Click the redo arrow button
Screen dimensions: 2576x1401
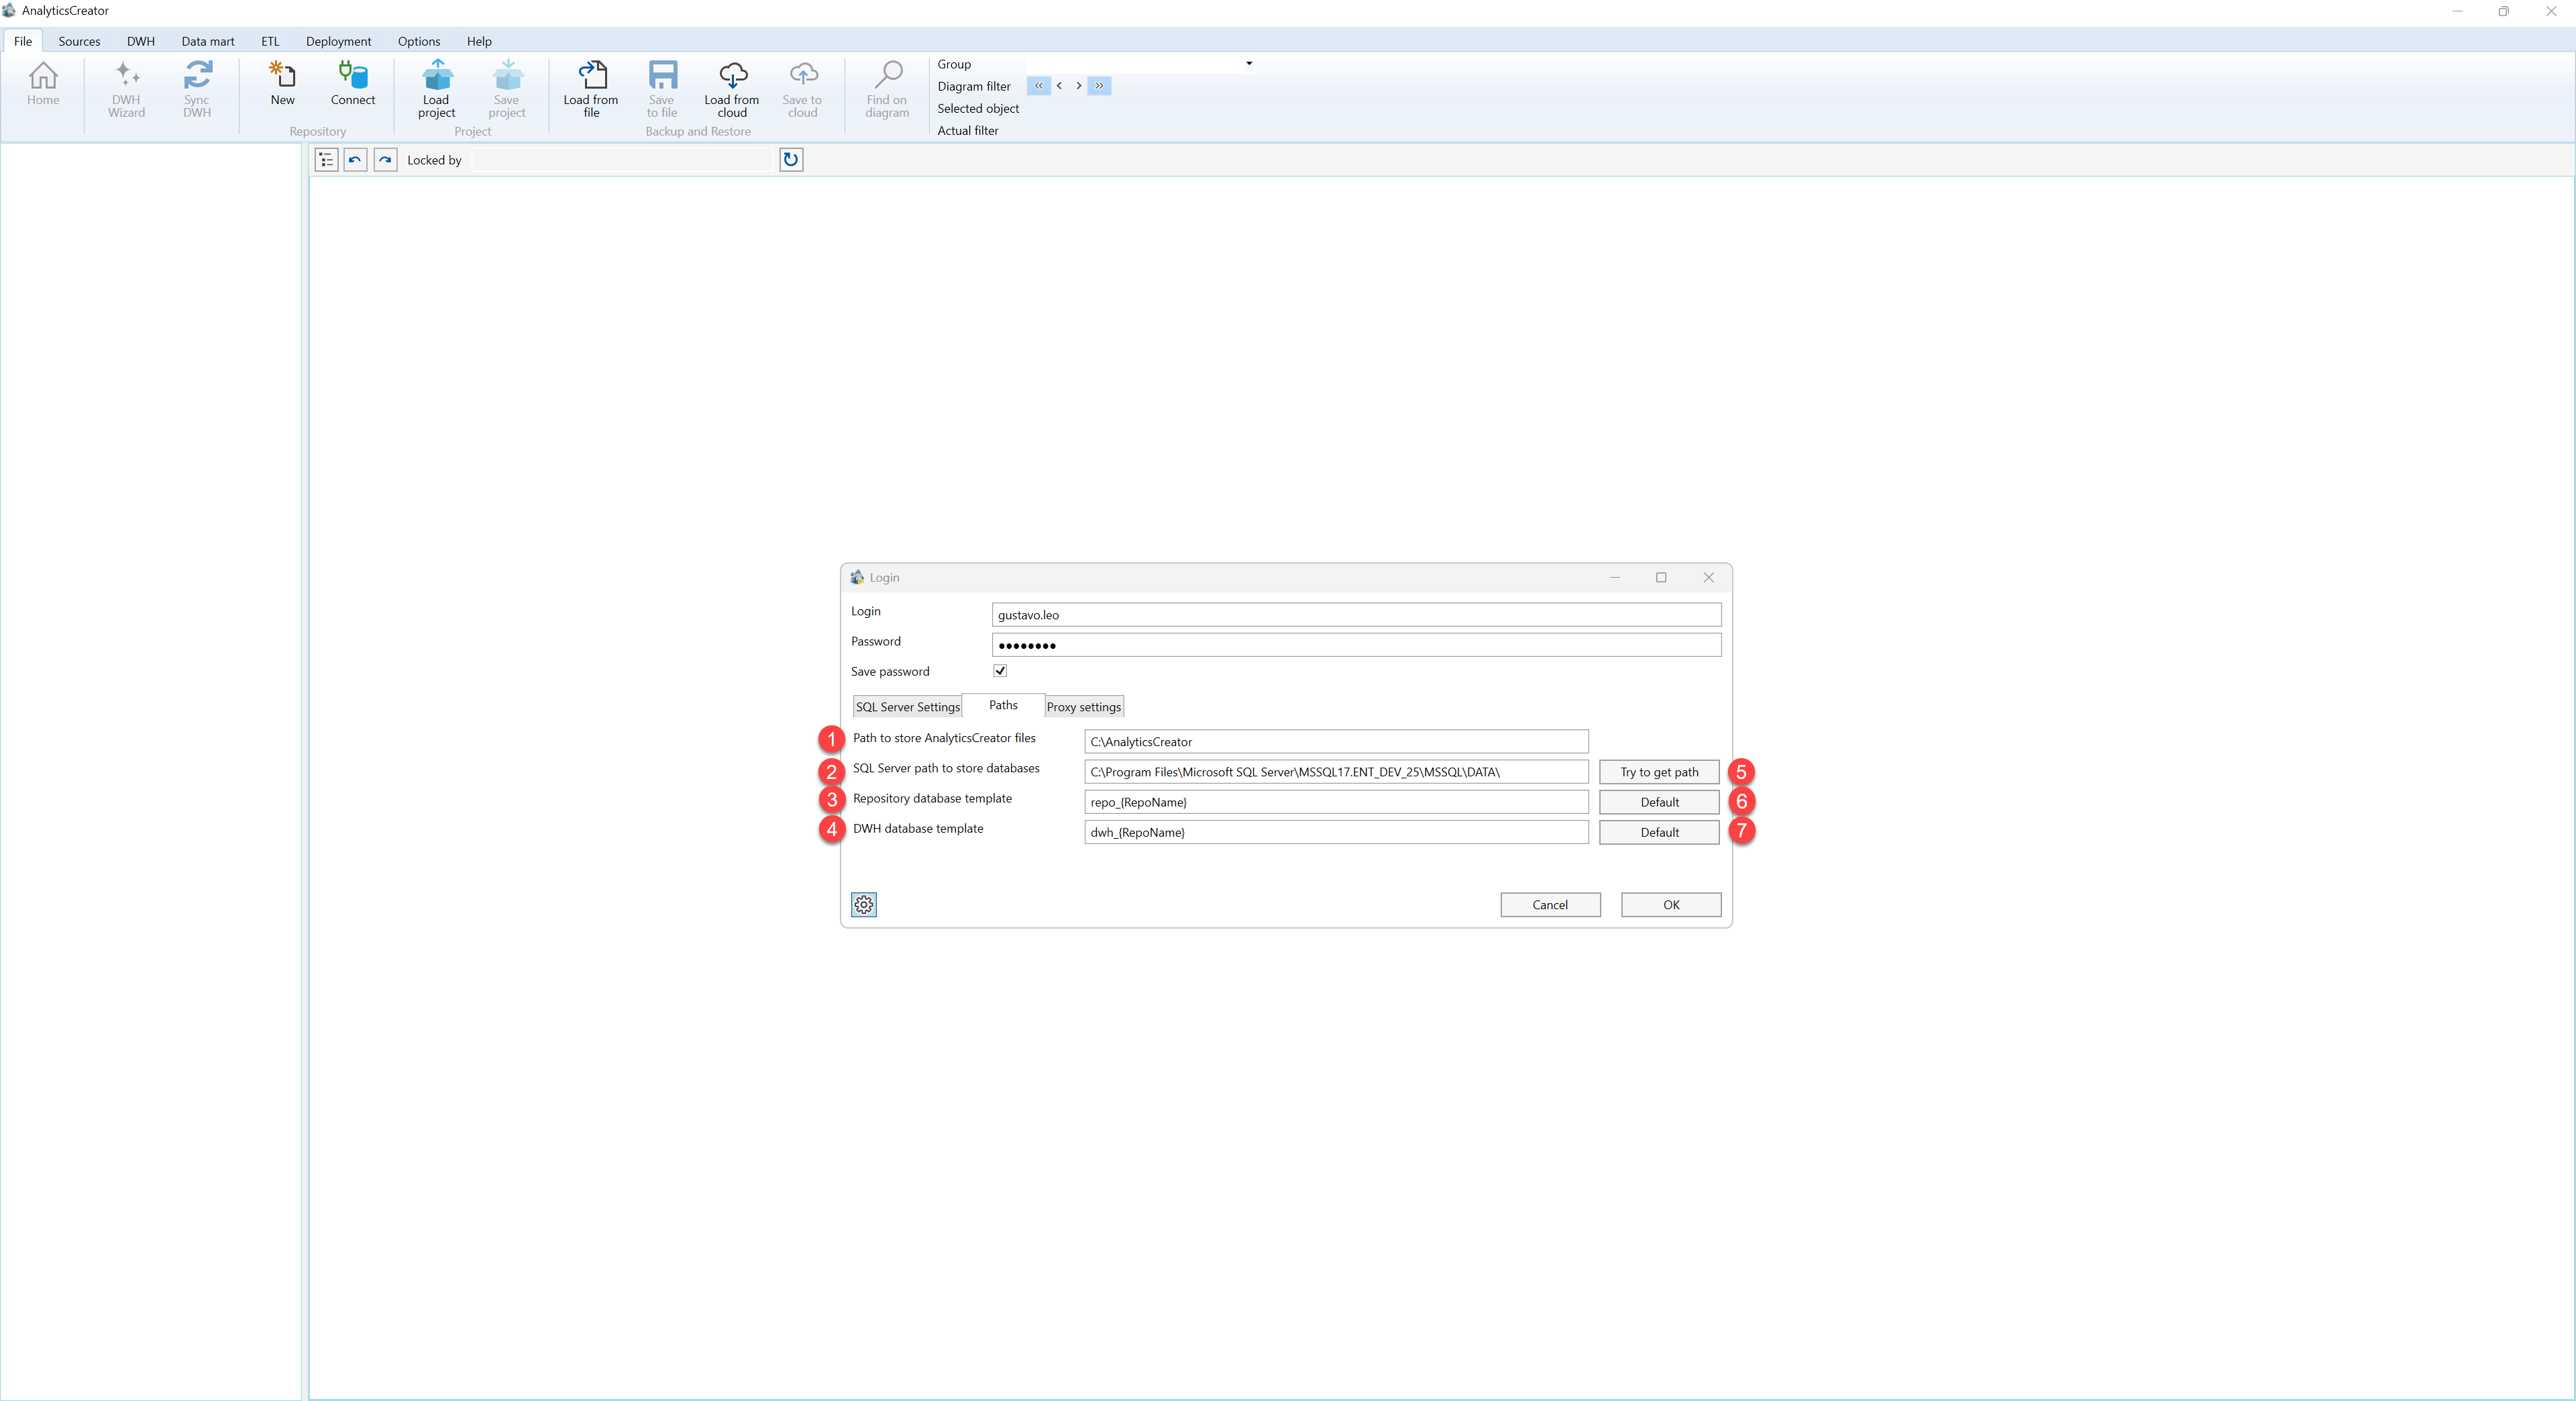tap(385, 160)
